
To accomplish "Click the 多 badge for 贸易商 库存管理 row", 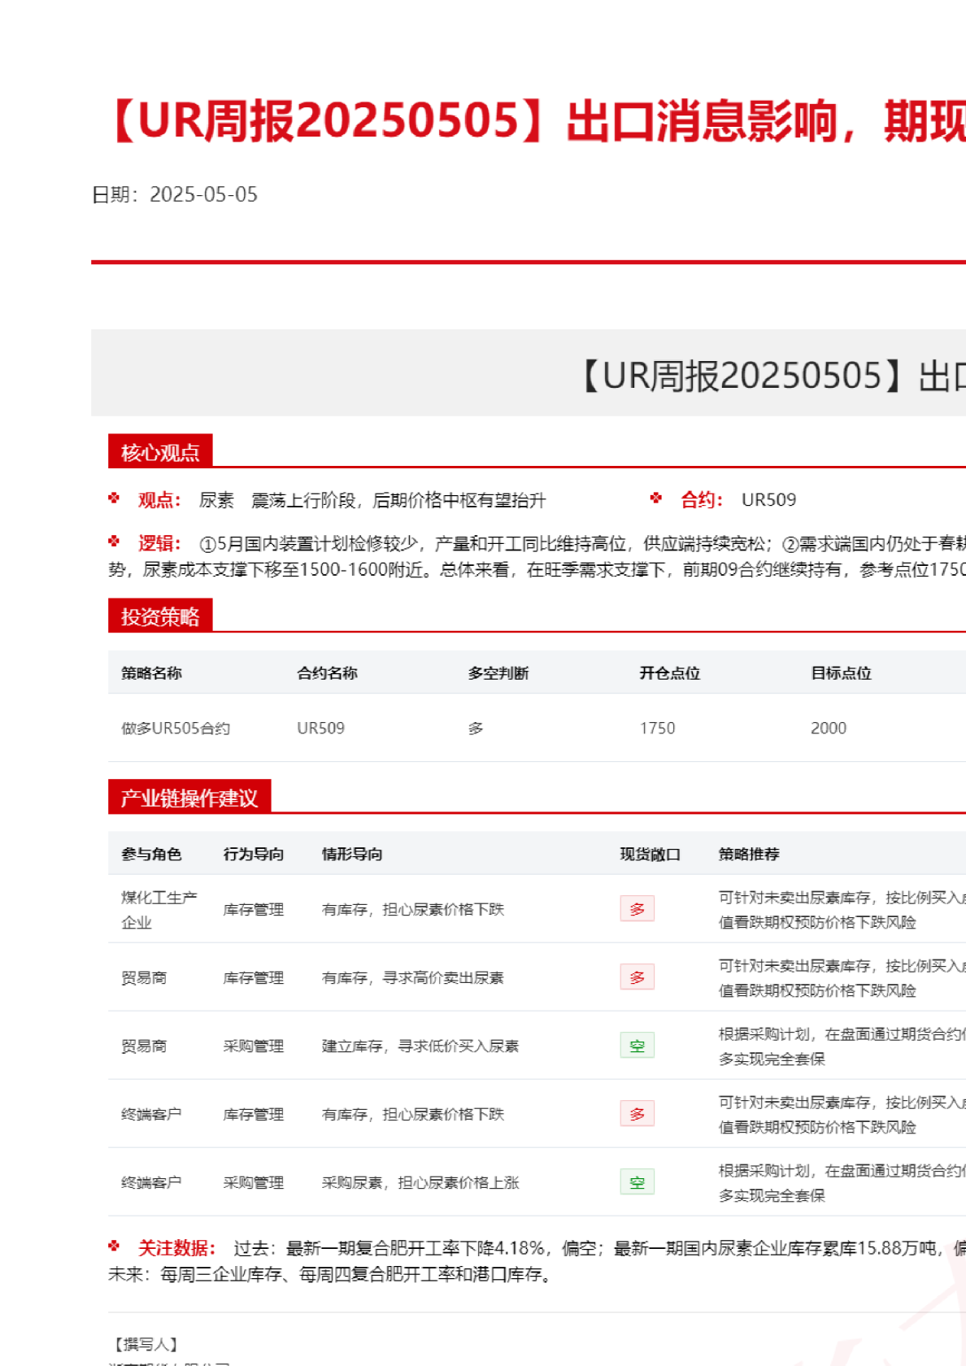I will (637, 977).
